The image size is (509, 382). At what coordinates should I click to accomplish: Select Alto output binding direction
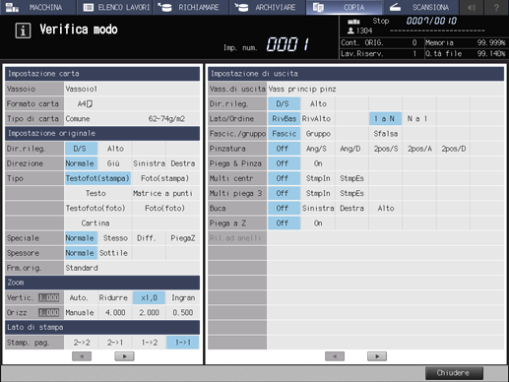(318, 104)
